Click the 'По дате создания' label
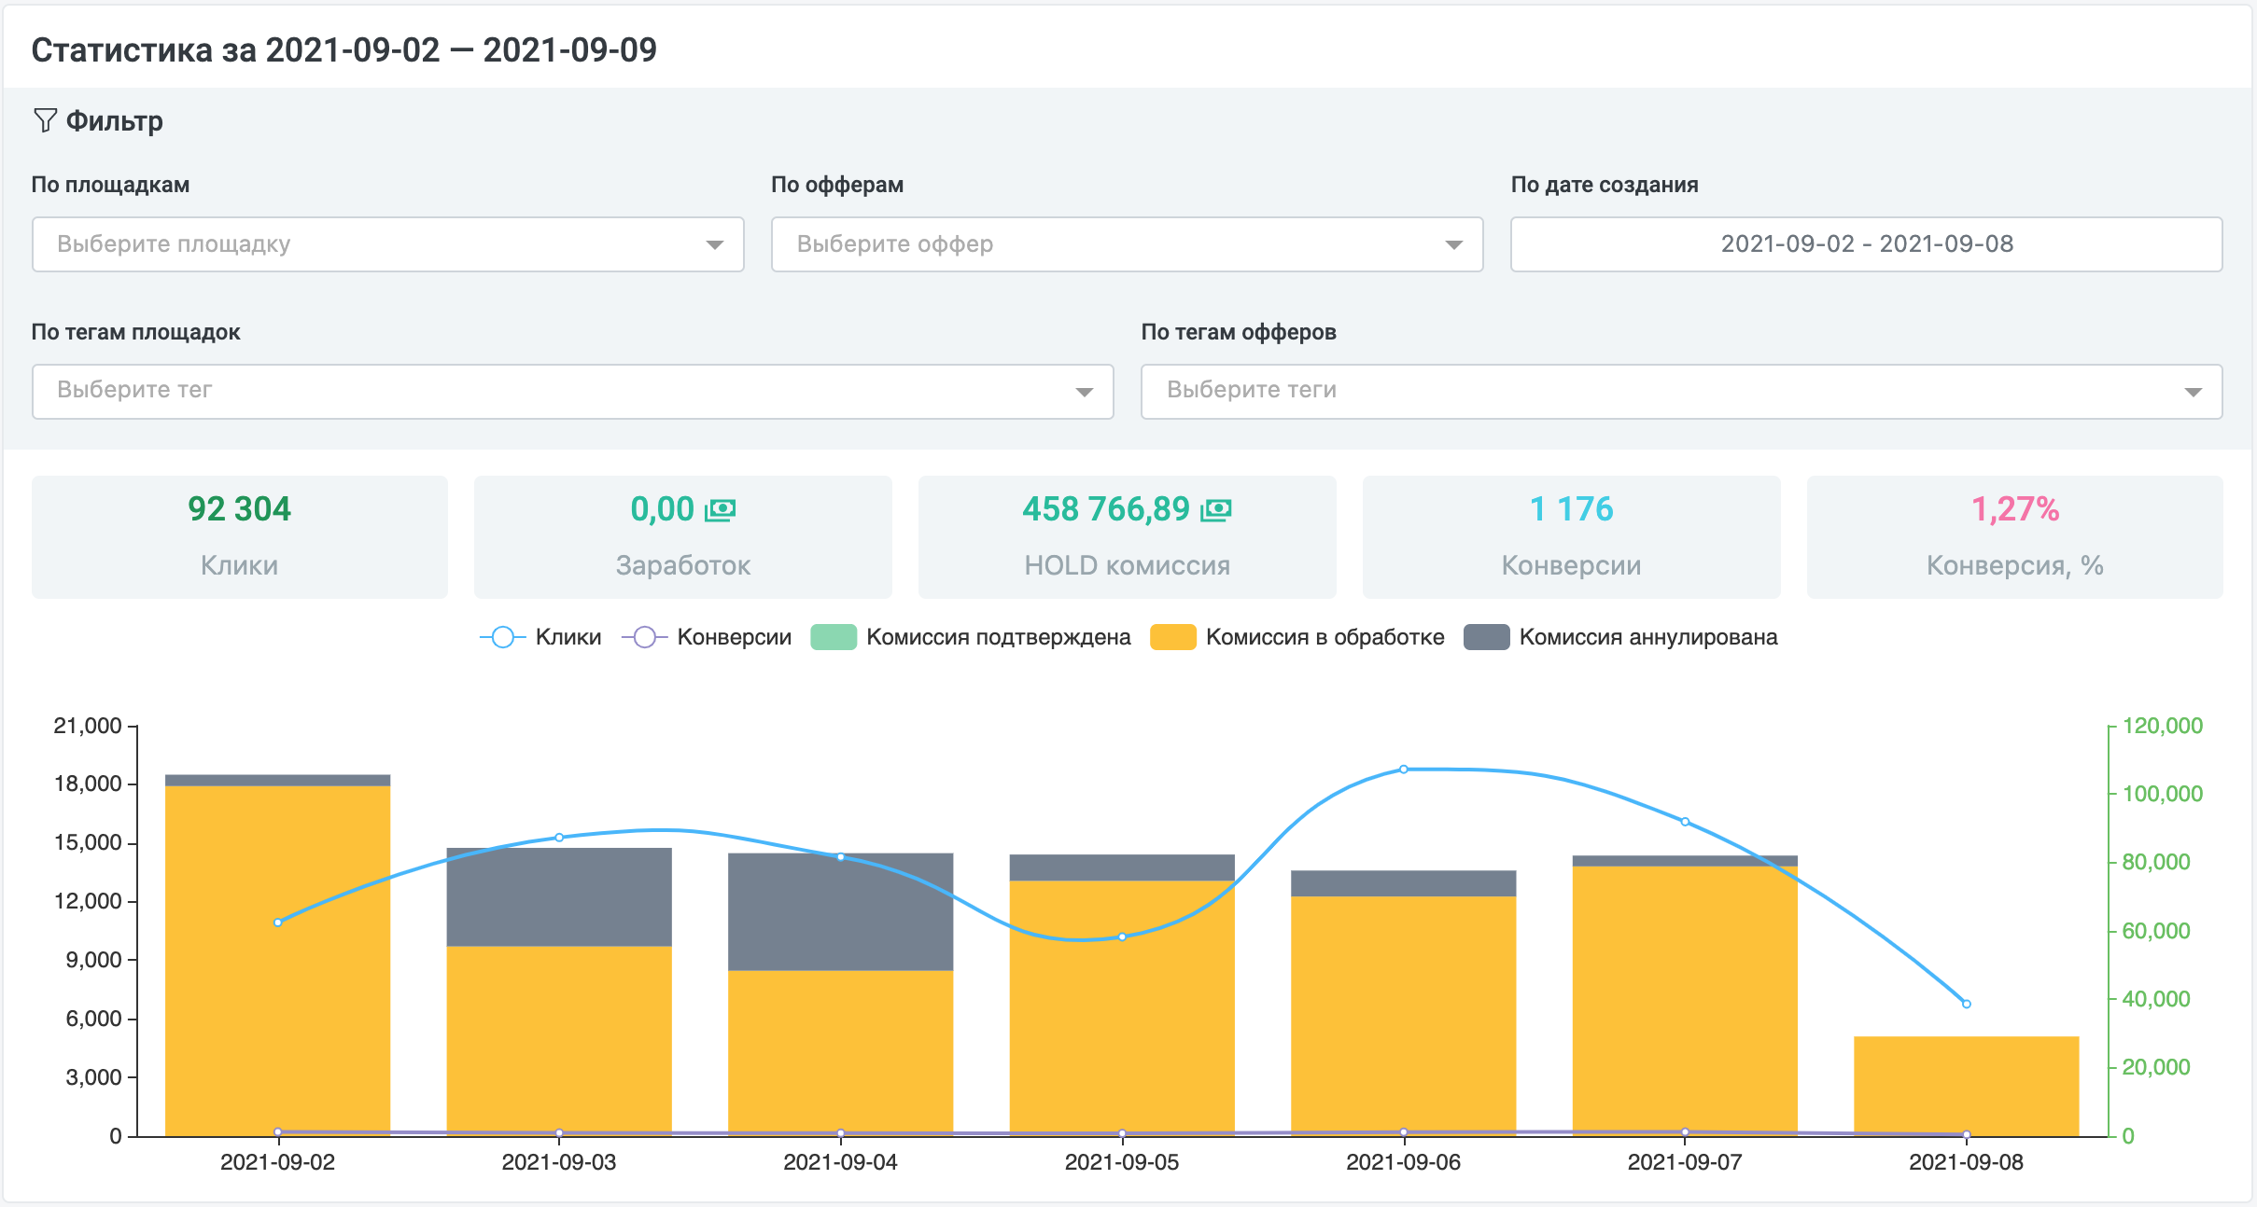The height and width of the screenshot is (1207, 2257). pos(1605,185)
